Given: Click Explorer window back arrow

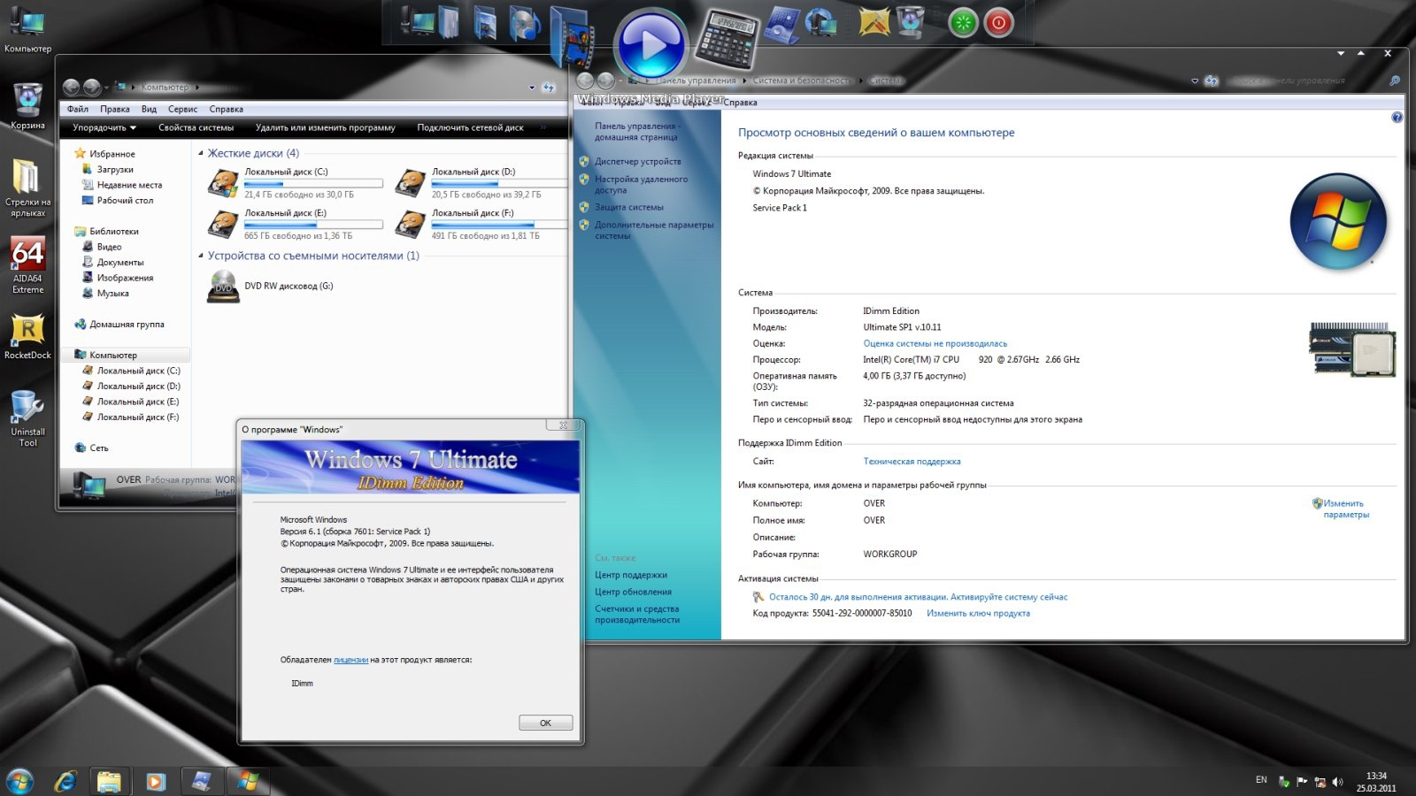Looking at the screenshot, I should pos(72,87).
